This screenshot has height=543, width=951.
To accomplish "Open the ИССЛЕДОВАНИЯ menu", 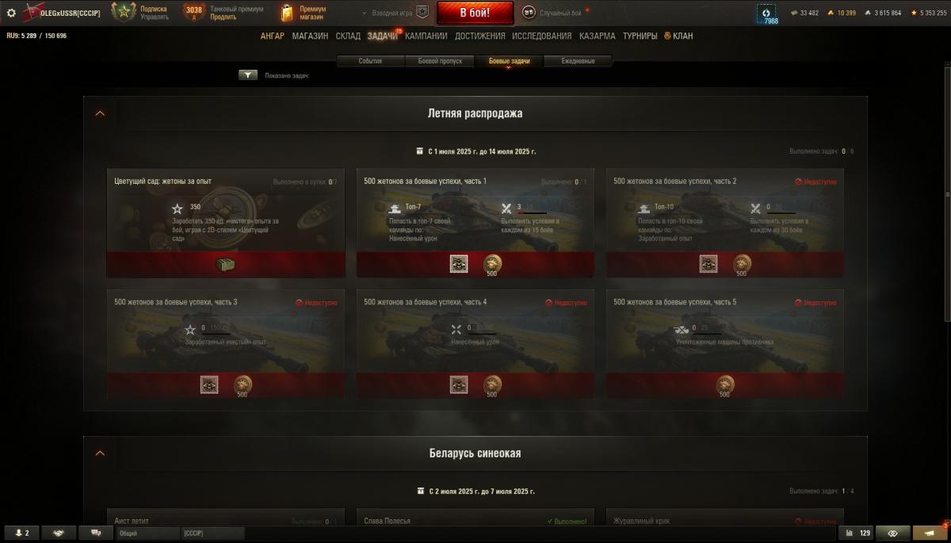I will (541, 36).
